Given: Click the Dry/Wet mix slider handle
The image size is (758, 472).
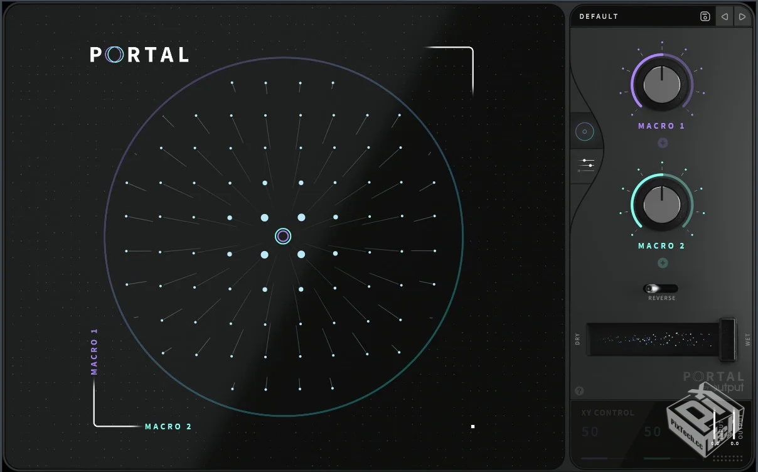Looking at the screenshot, I should [x=728, y=339].
